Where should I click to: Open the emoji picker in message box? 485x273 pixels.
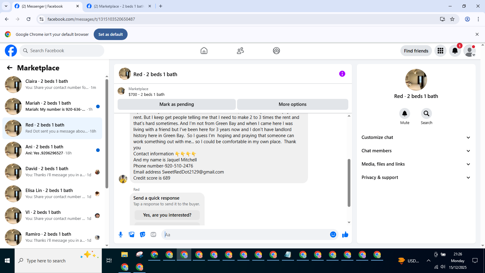tap(333, 234)
